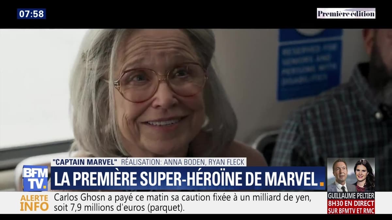Viewport: 392px width, 220px height.
Task: Click the Réalisation: Anna Boden, Ryan Fleck credit
Action: pos(183,162)
